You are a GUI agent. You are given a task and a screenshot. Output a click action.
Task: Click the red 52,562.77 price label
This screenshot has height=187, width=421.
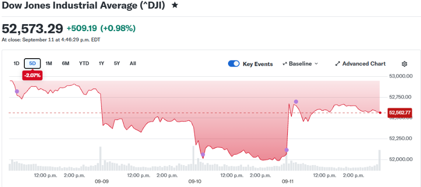point(400,113)
